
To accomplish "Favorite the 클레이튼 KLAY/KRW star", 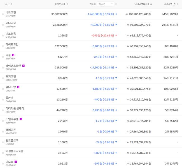I will (3, 131).
